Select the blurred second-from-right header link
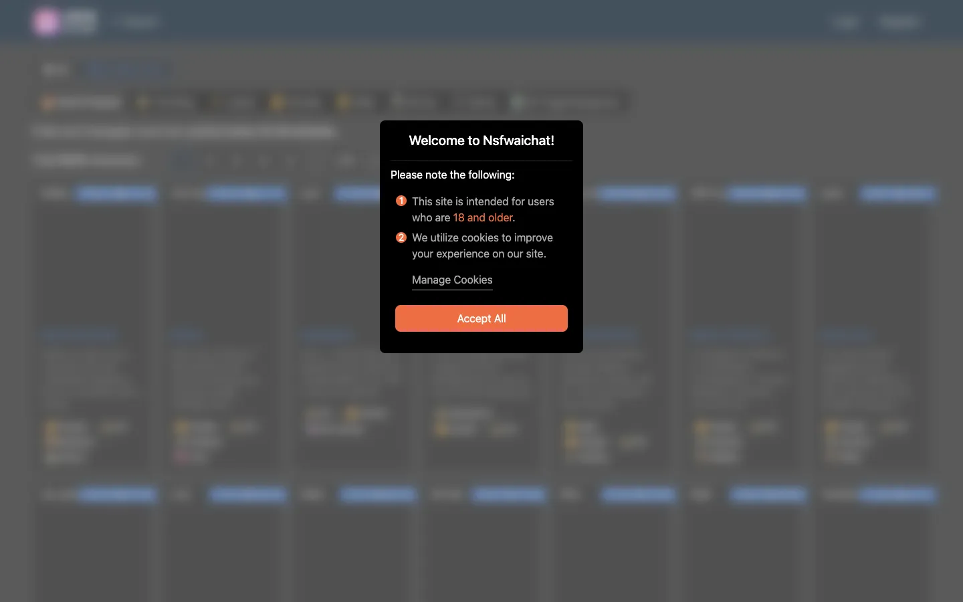Screen dimensions: 963x602 (846, 22)
